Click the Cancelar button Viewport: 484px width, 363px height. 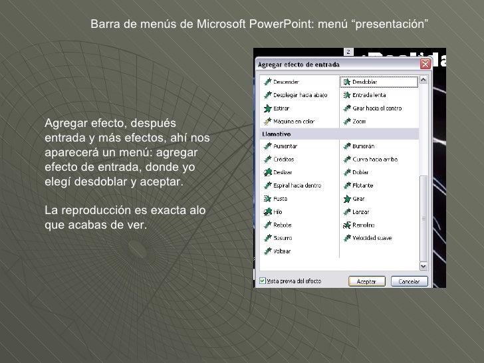coord(409,281)
